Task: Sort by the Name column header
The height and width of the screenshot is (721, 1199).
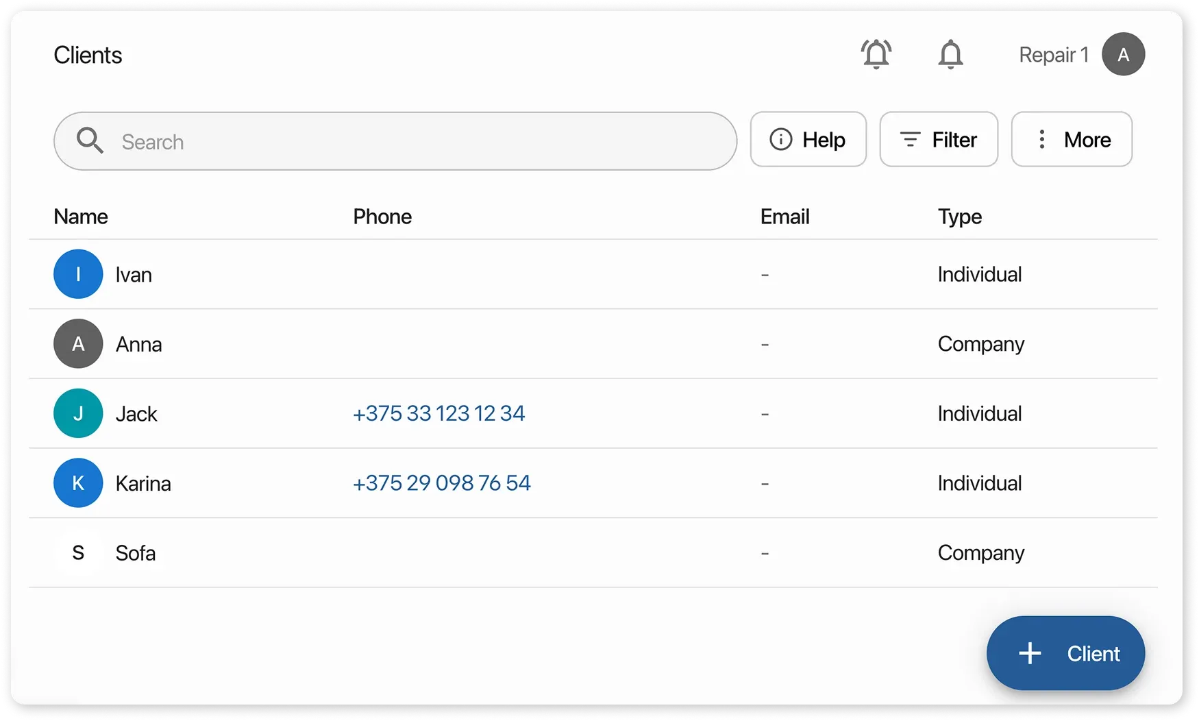Action: point(81,217)
